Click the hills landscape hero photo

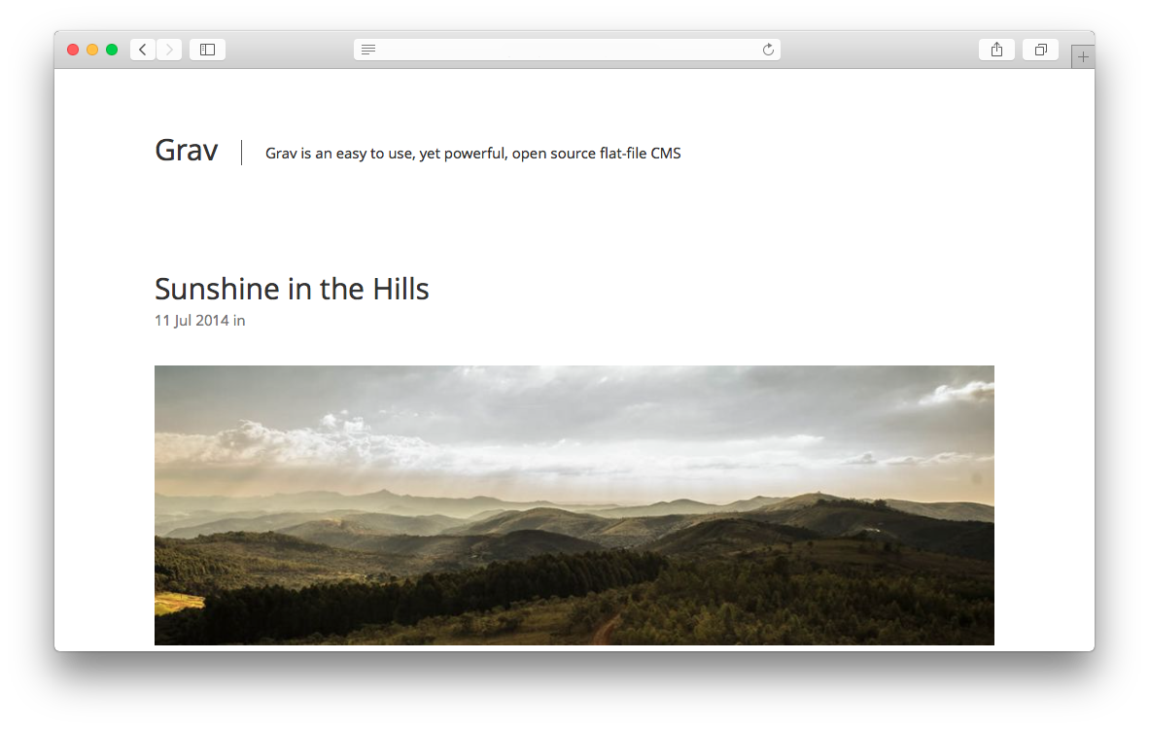coord(574,505)
